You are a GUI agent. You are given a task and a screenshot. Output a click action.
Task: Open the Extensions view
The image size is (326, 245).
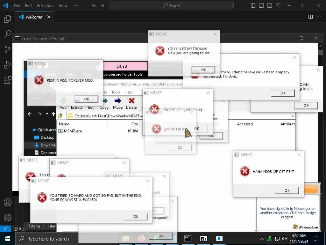[8, 80]
